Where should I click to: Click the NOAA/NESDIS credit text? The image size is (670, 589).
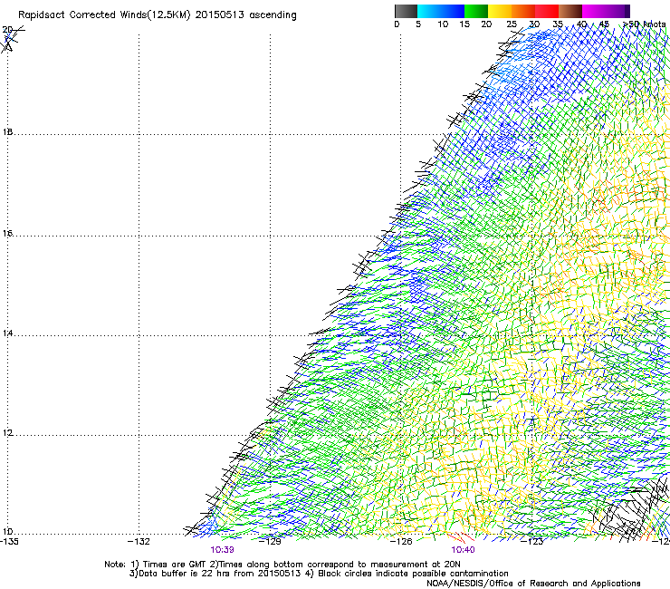tap(533, 584)
